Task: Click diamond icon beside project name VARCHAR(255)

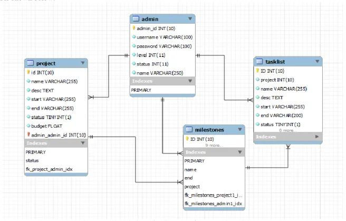Action: click(28, 81)
